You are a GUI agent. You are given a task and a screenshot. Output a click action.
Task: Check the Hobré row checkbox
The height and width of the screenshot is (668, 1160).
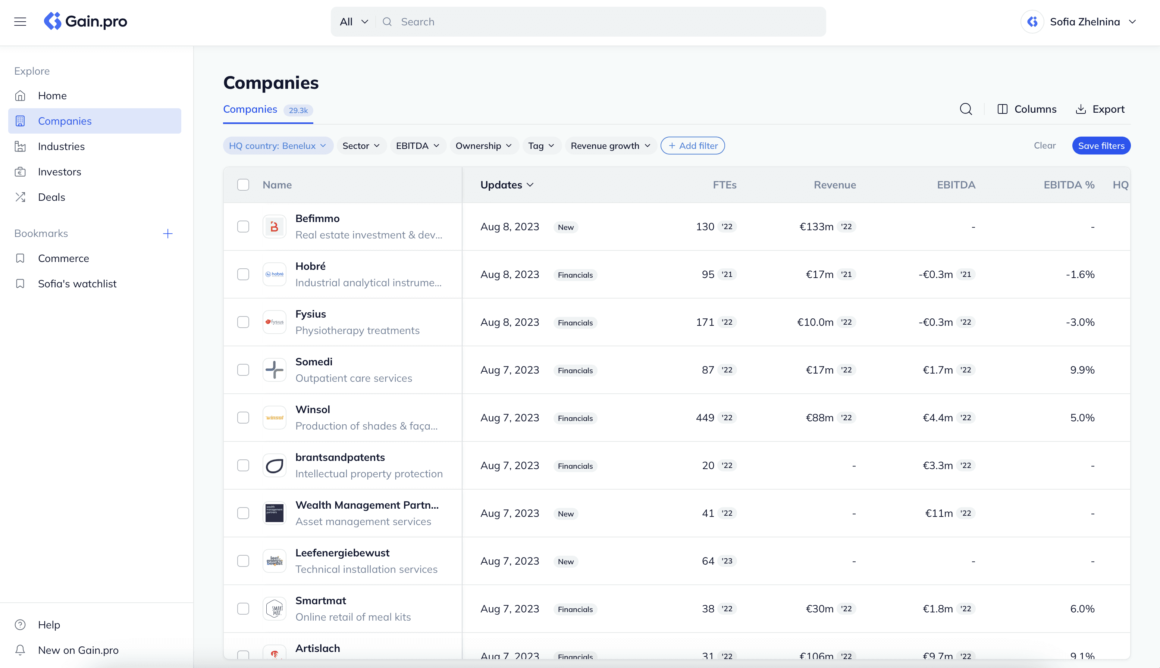coord(243,274)
